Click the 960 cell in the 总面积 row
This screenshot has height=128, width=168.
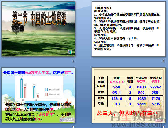pyautogui.click(x=117, y=87)
